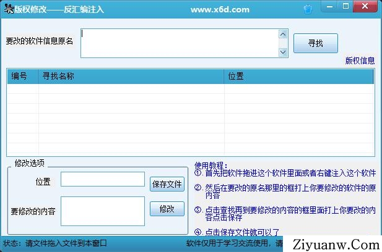This screenshot has width=382, height=252.
Task: Click the up arrow of the original-name scrollbar
Action: pos(283,35)
